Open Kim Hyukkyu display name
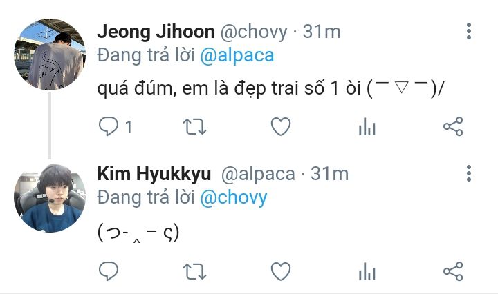498x294 pixels. click(154, 174)
